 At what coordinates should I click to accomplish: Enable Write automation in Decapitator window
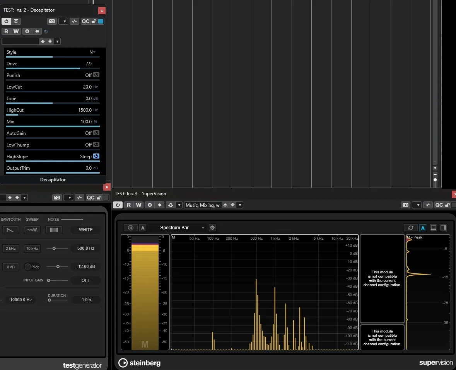tap(16, 31)
